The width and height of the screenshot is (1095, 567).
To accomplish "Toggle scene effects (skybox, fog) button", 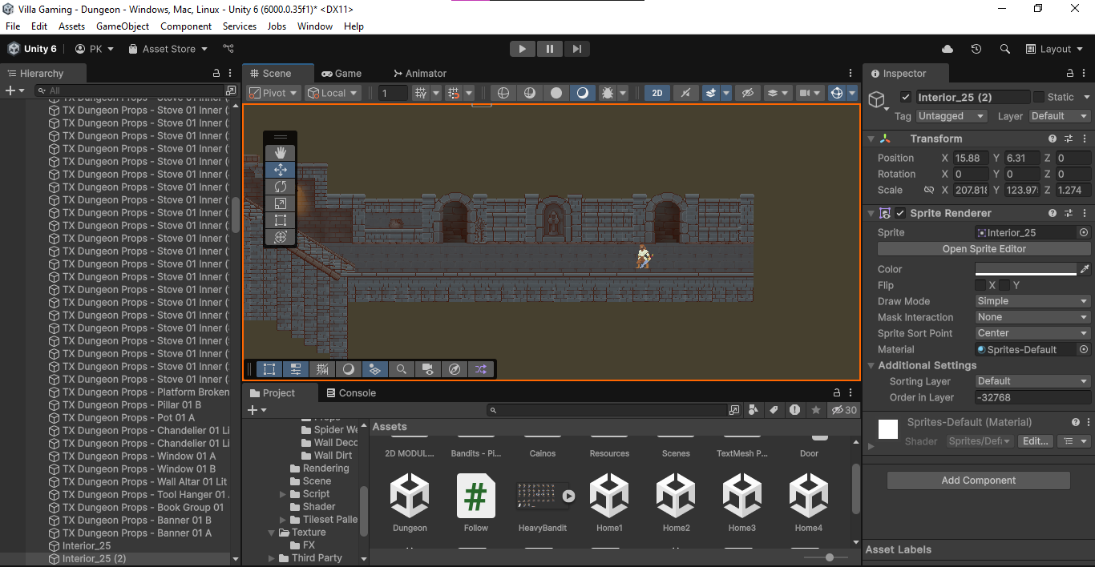I will tap(710, 93).
